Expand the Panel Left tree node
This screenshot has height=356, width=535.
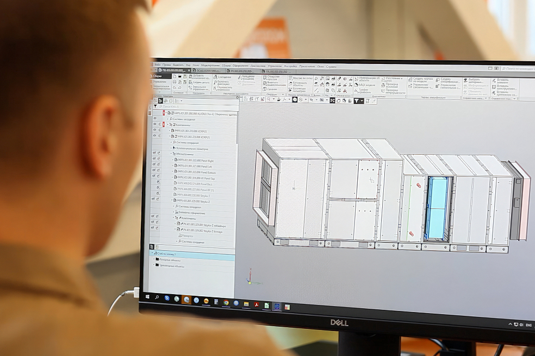point(173,166)
